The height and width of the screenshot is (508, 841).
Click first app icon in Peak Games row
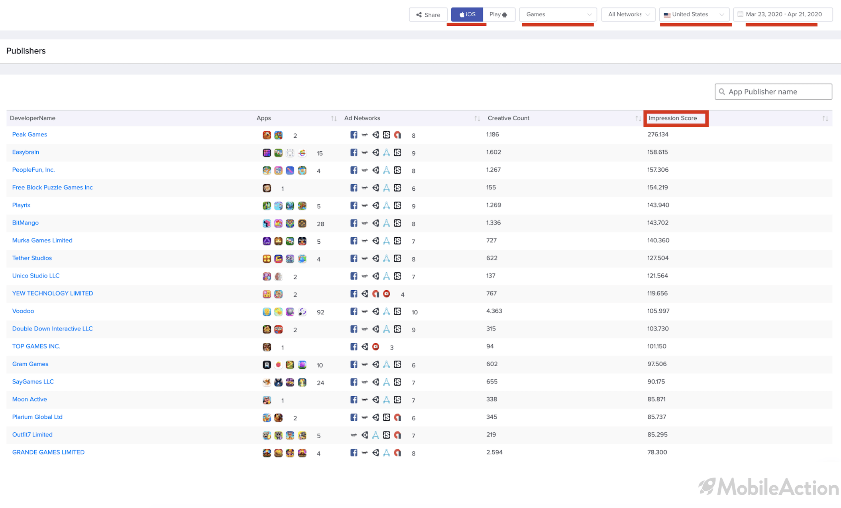(x=267, y=135)
